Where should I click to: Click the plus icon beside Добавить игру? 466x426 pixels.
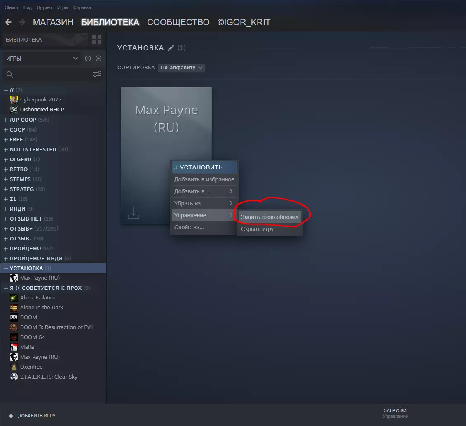(x=11, y=416)
